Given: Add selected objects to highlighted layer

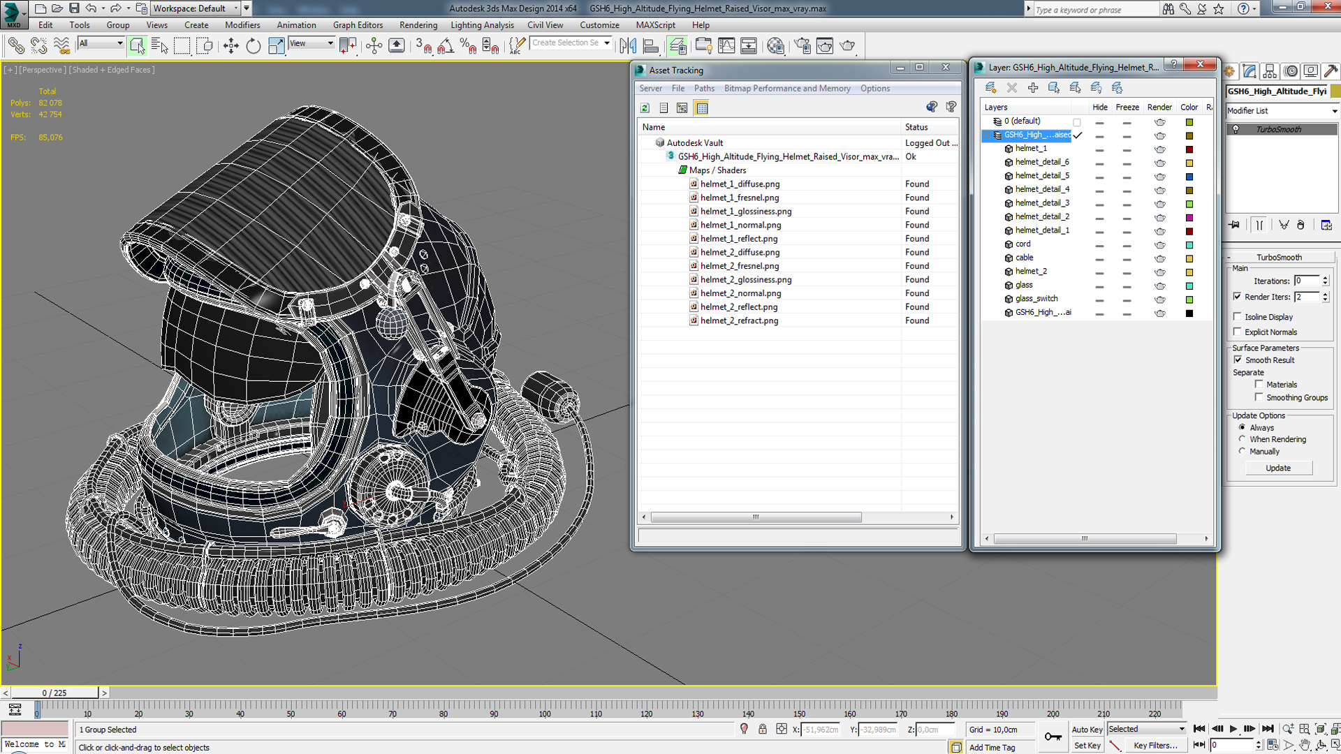Looking at the screenshot, I should 1032,87.
